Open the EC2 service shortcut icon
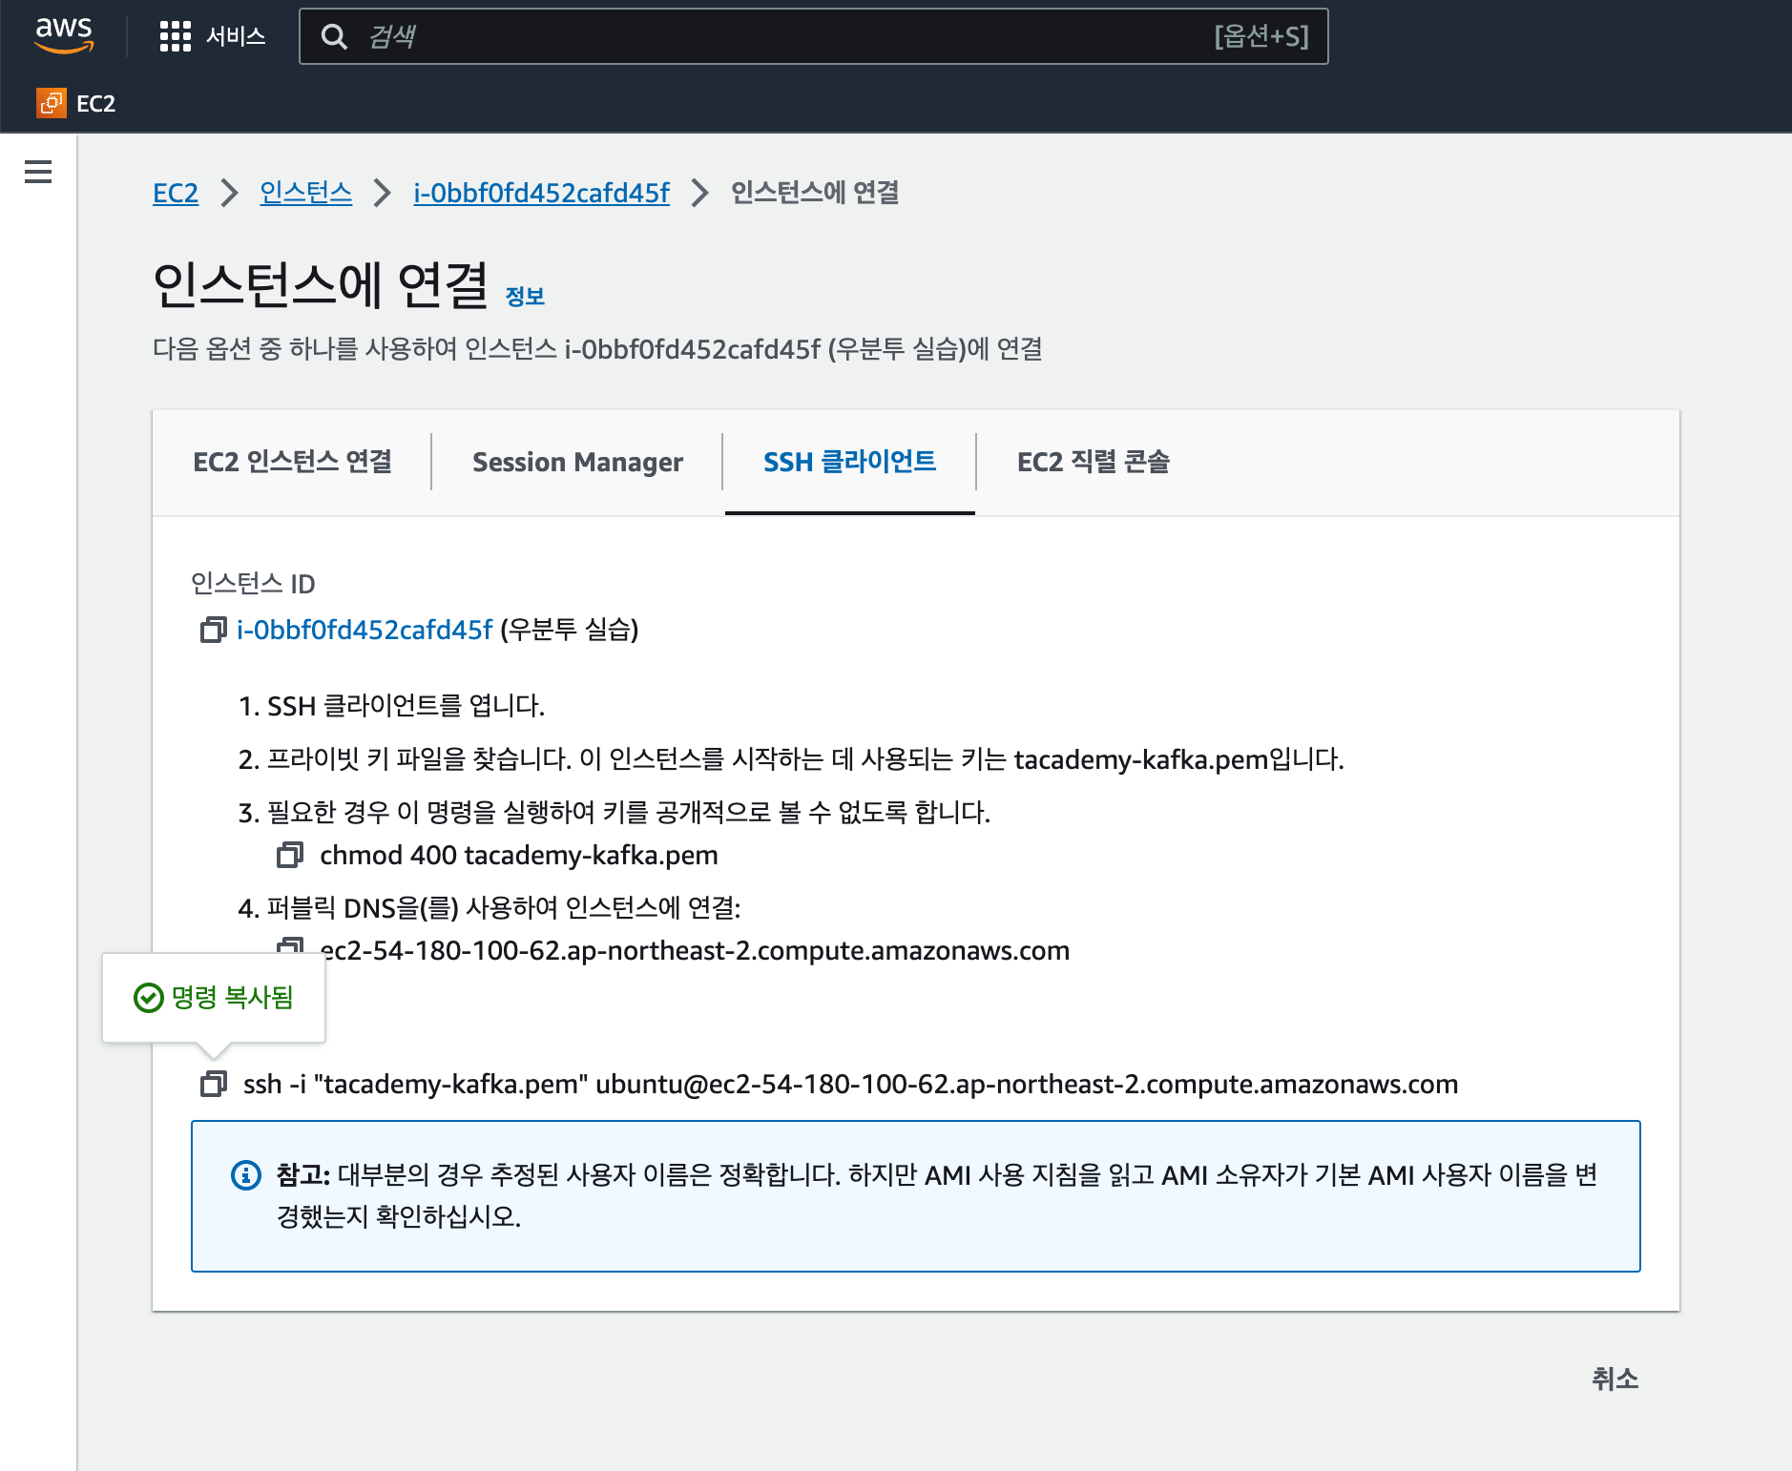 click(x=52, y=103)
